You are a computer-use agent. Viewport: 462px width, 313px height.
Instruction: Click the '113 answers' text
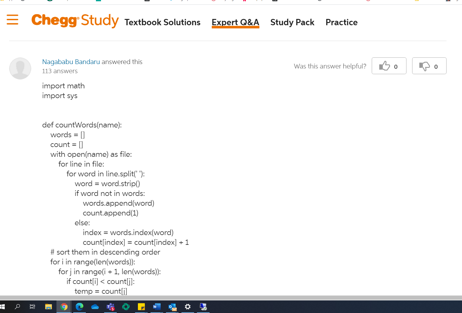coord(60,71)
